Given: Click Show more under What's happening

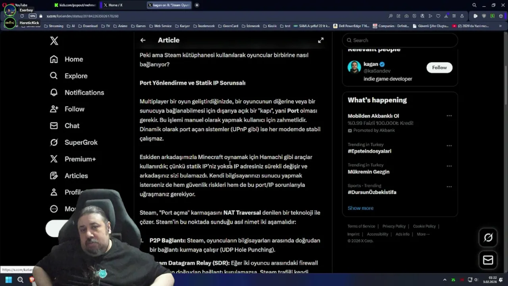Looking at the screenshot, I should (x=360, y=208).
